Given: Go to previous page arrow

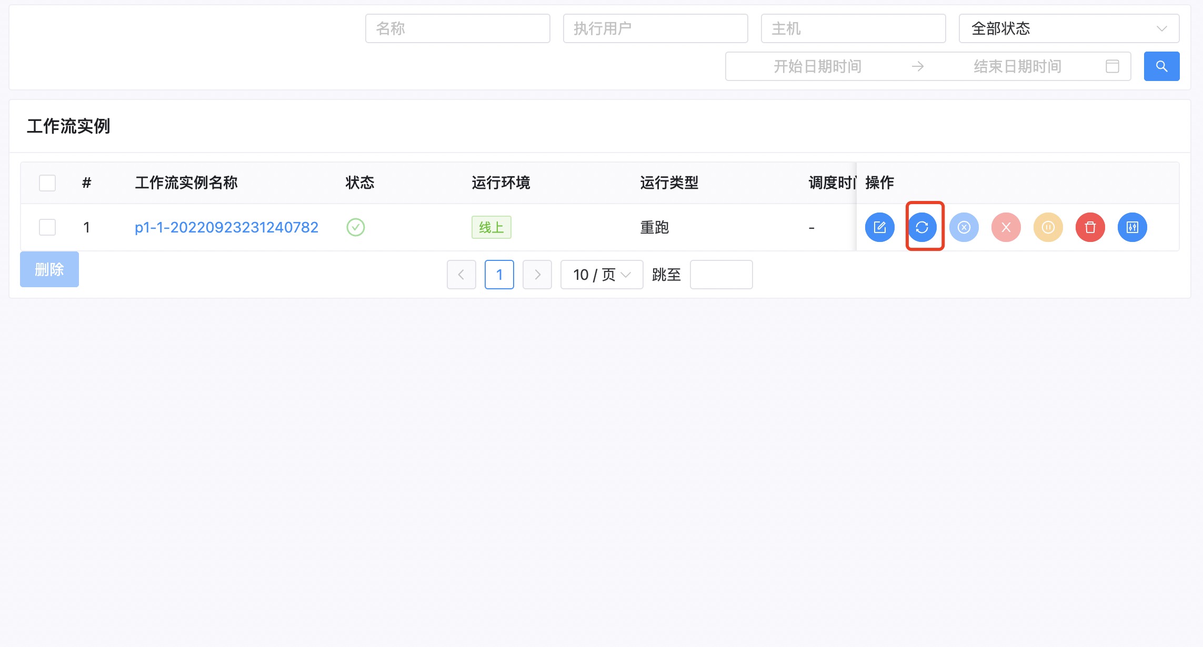Looking at the screenshot, I should (x=461, y=275).
